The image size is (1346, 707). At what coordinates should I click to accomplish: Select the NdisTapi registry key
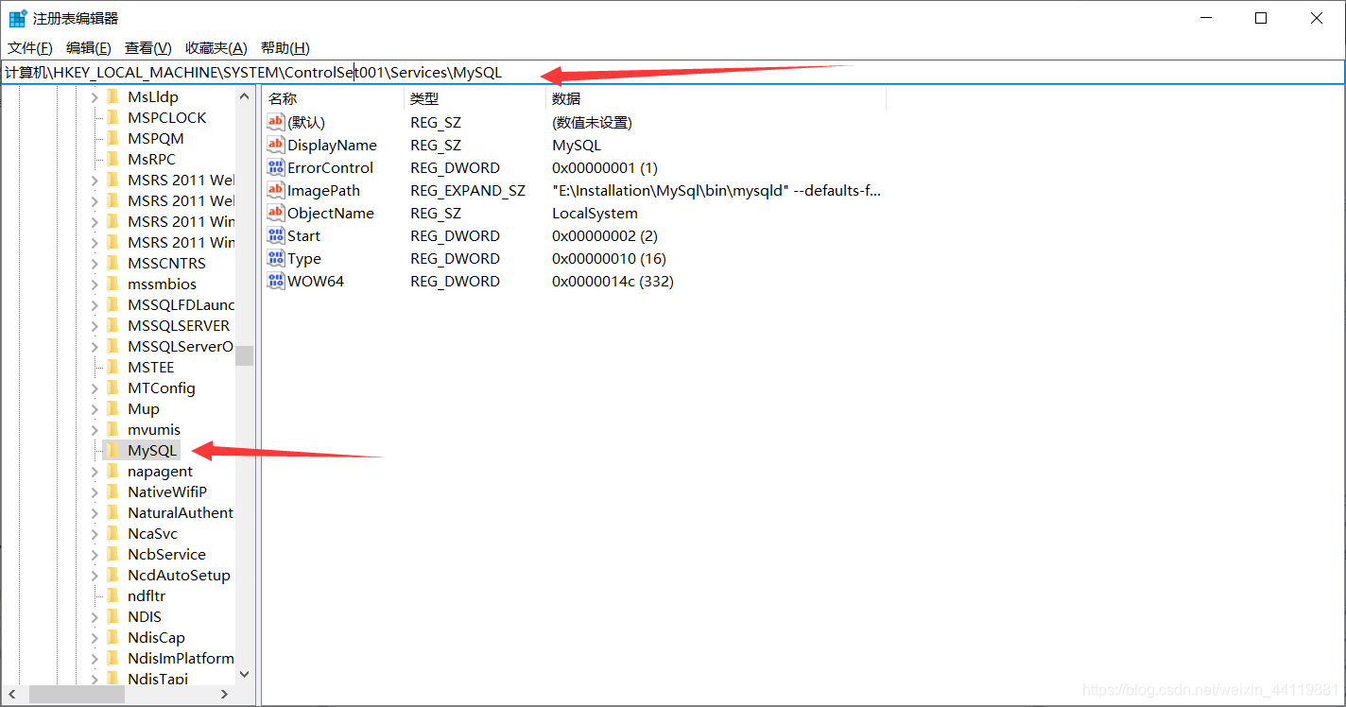158,679
